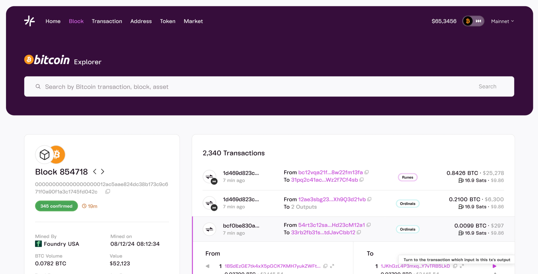Screen dimensions: 538x274
Task: Go to previous block chevron
Action: [x=95, y=172]
